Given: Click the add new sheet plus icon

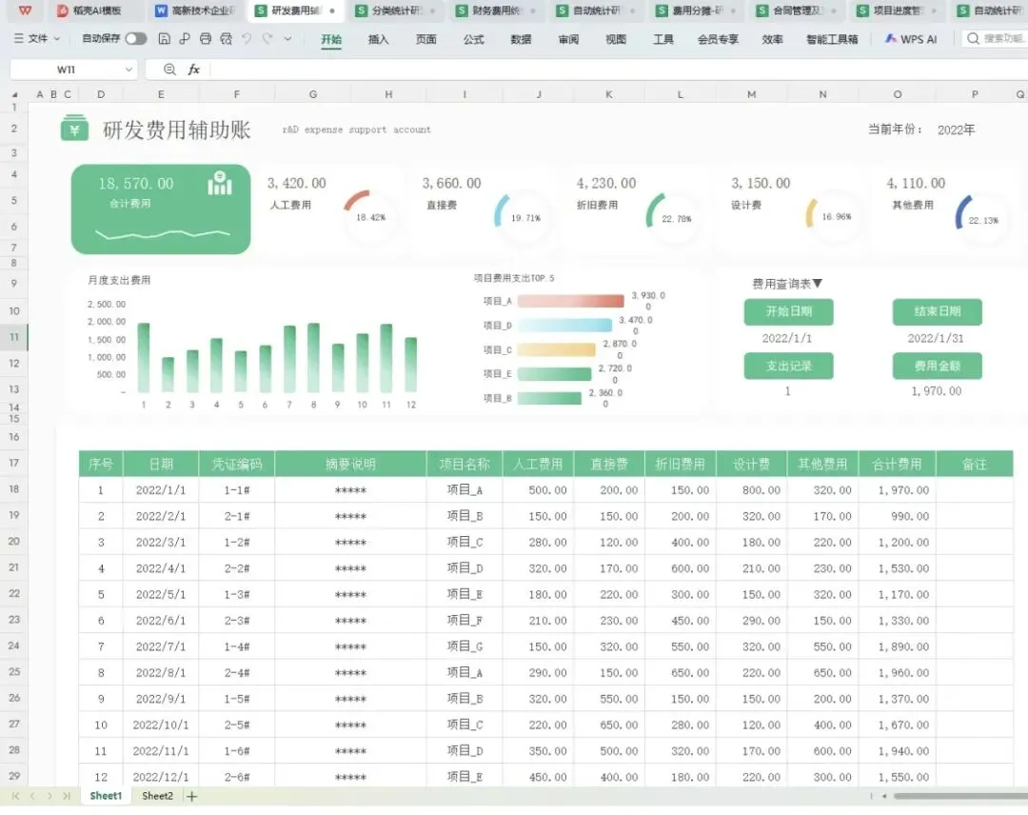Looking at the screenshot, I should (192, 796).
